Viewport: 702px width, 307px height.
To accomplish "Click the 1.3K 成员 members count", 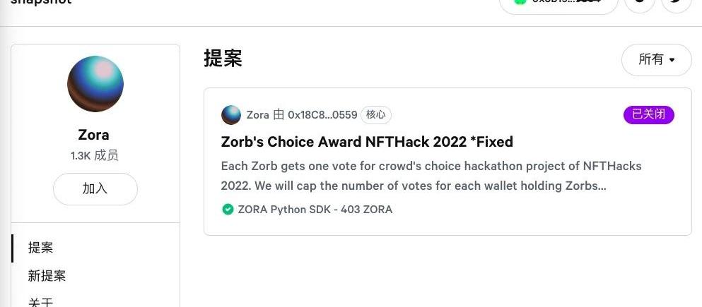I will click(95, 155).
